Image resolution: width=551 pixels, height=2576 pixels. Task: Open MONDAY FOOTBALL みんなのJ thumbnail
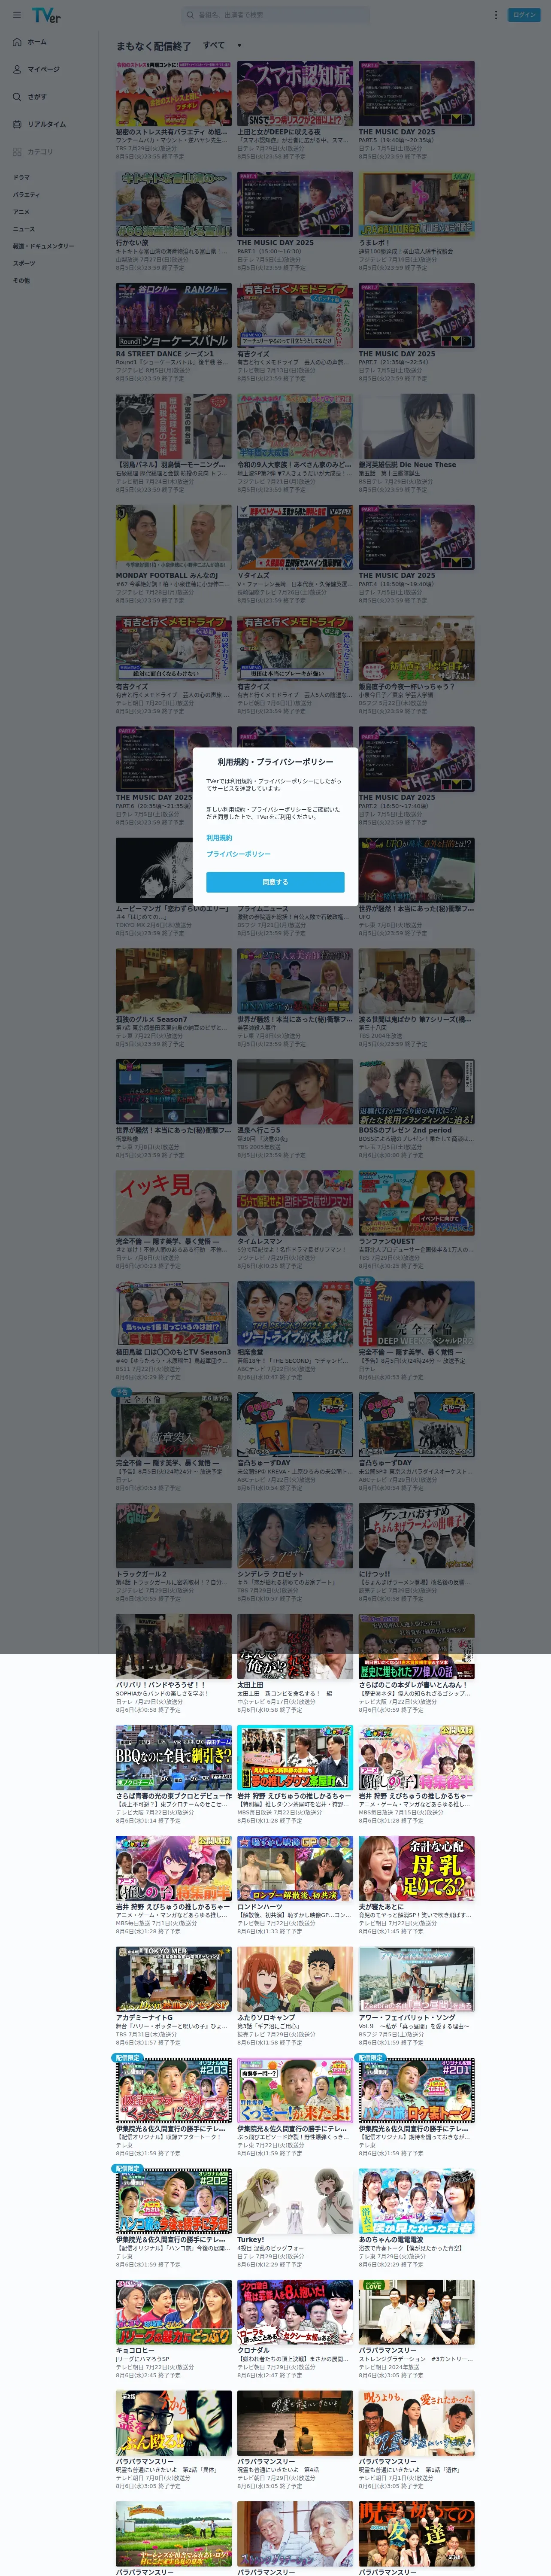[x=173, y=537]
